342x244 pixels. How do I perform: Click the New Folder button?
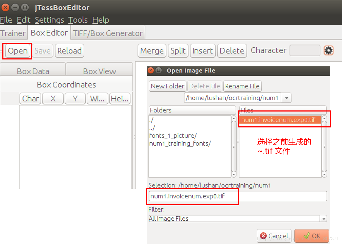[x=167, y=86]
